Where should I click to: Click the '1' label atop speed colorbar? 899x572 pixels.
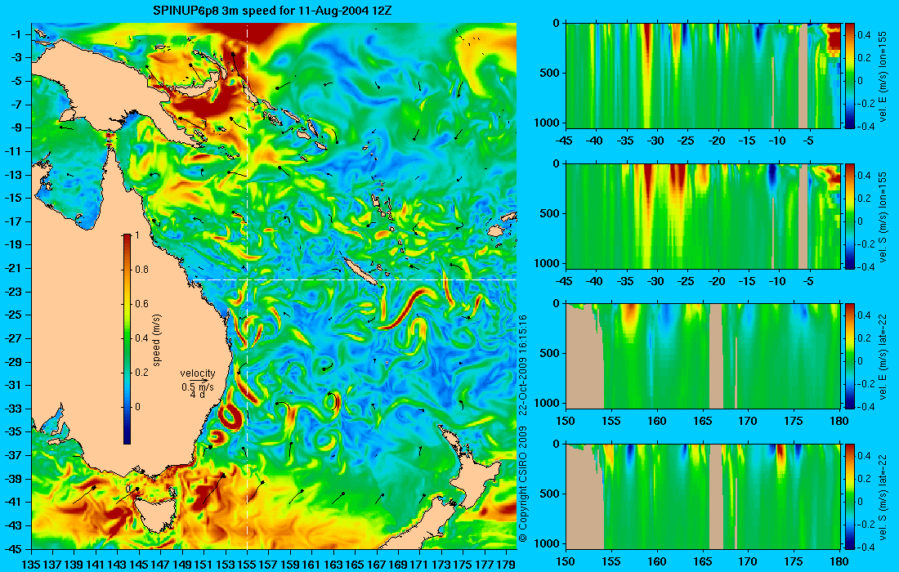[x=137, y=235]
